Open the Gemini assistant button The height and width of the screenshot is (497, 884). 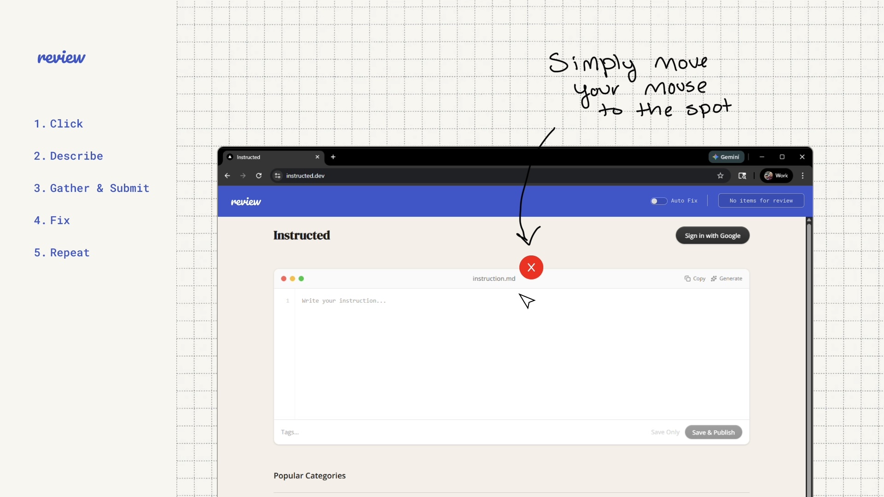(x=726, y=157)
